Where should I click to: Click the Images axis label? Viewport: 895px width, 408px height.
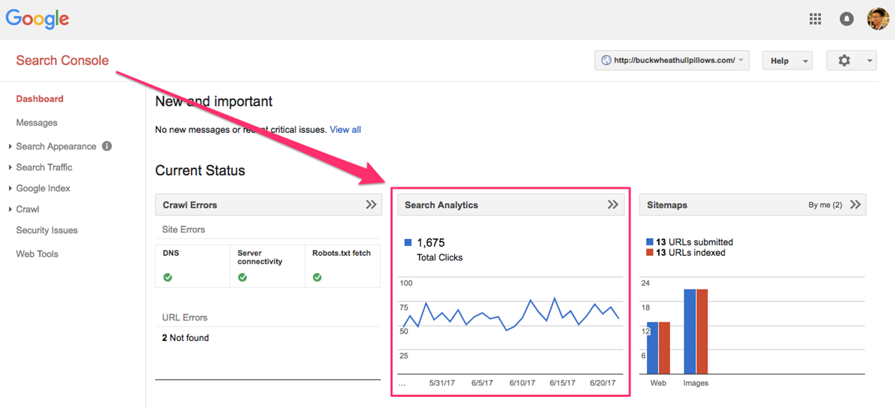click(x=696, y=383)
